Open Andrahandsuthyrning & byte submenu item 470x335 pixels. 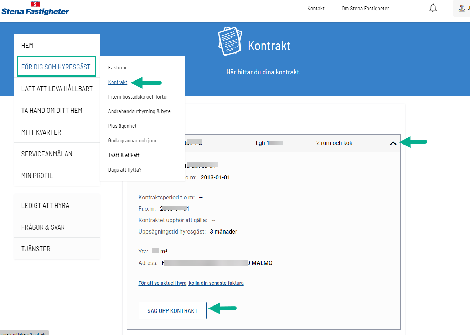pyautogui.click(x=139, y=111)
